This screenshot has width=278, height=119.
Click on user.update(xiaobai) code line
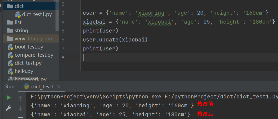click(x=115, y=40)
